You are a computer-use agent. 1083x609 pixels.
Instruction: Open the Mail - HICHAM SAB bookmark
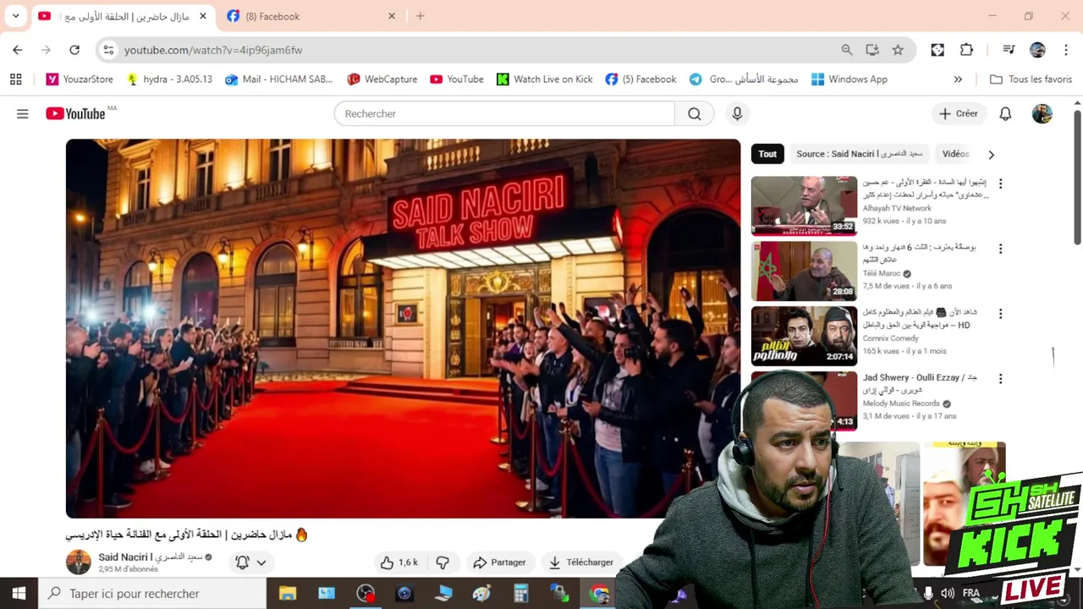[x=279, y=80]
